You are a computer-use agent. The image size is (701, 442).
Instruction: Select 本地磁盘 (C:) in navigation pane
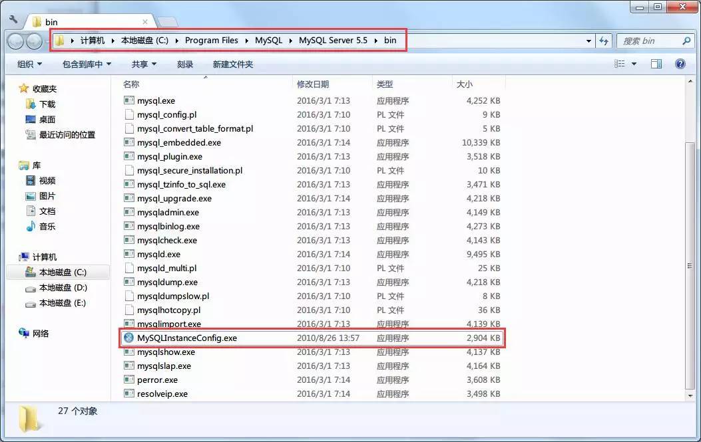coord(58,272)
